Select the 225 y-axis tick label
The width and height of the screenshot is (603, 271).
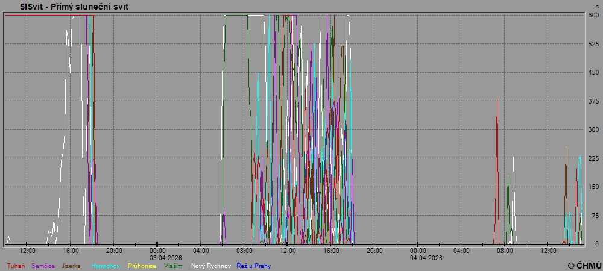point(593,158)
